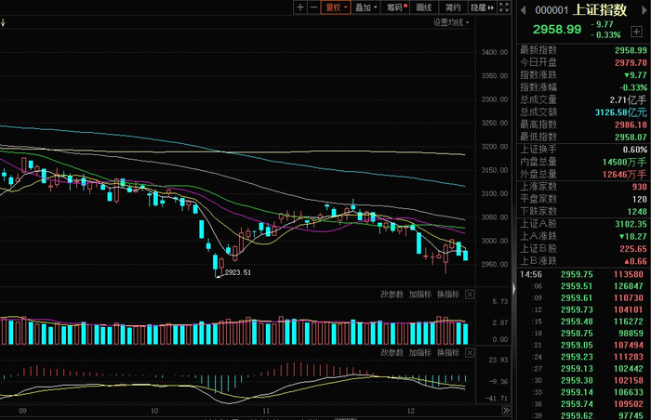Click the down arrow icon at chart top-left

[x=3, y=23]
